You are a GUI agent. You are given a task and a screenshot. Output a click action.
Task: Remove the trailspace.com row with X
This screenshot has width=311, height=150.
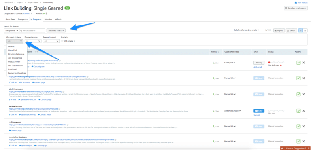pyautogui.click(x=304, y=126)
